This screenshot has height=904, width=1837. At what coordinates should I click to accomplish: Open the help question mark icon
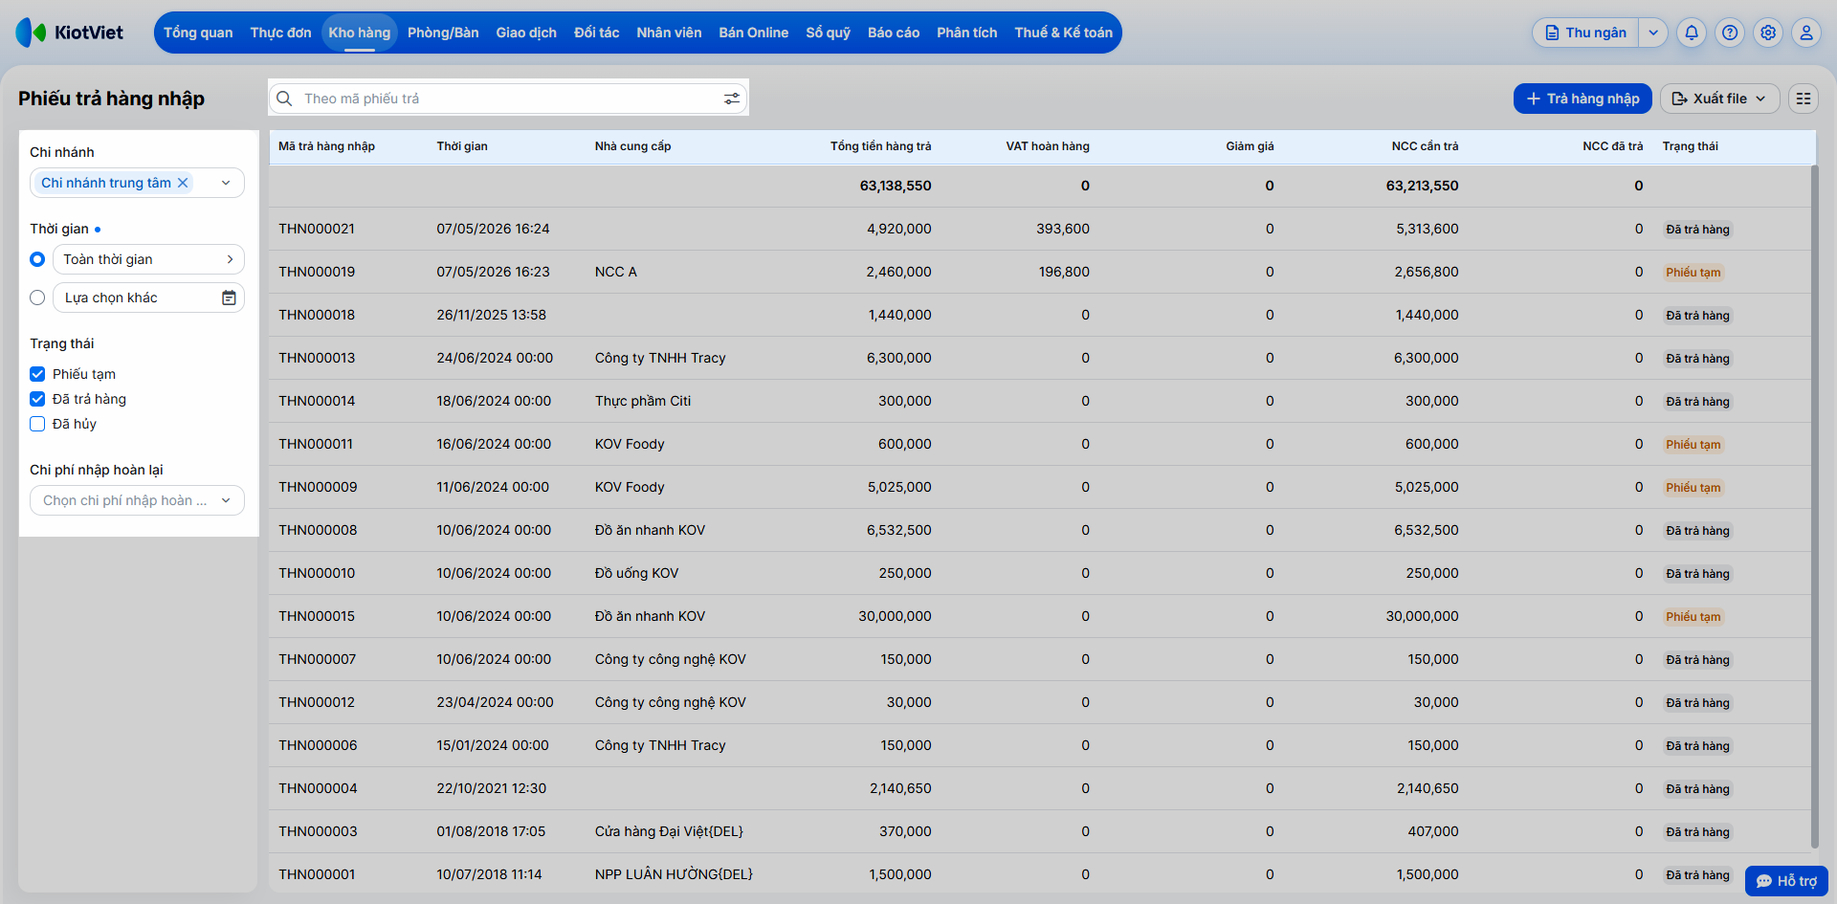pos(1729,33)
